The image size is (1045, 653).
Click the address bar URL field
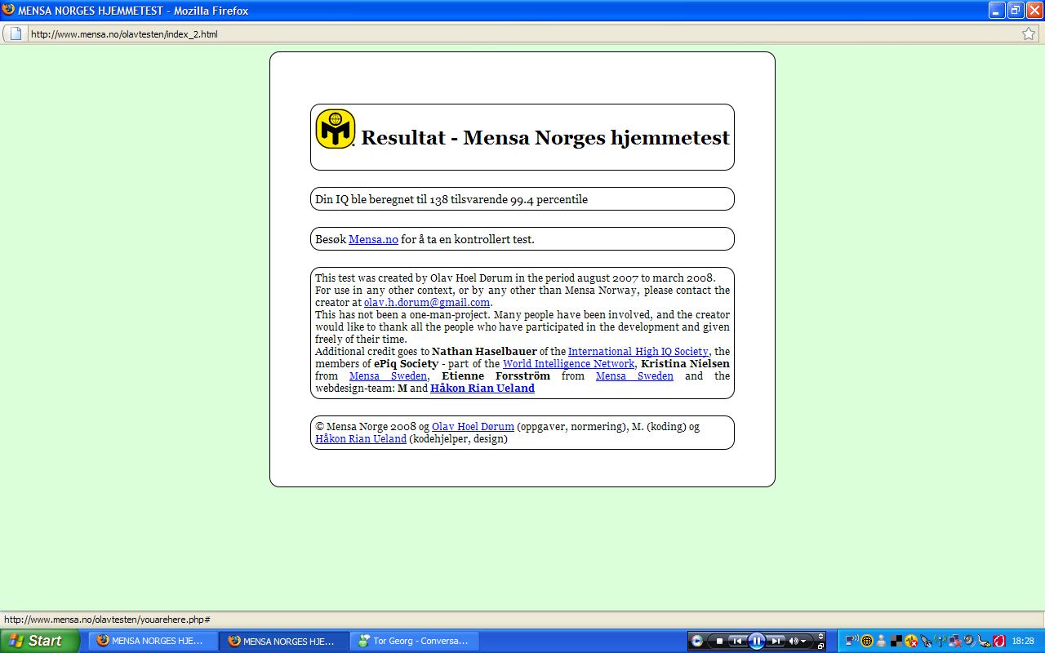click(x=522, y=33)
